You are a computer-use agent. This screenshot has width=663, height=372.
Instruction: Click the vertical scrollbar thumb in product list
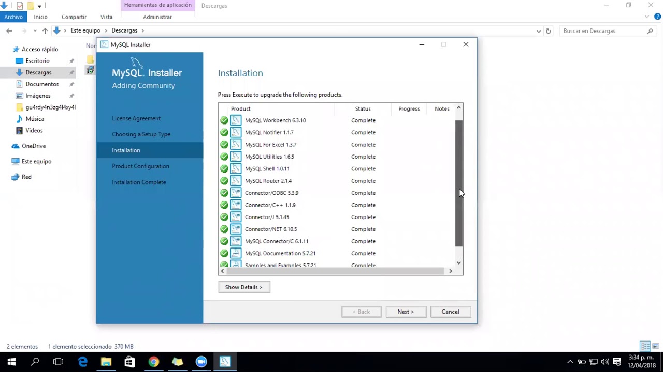pyautogui.click(x=458, y=183)
